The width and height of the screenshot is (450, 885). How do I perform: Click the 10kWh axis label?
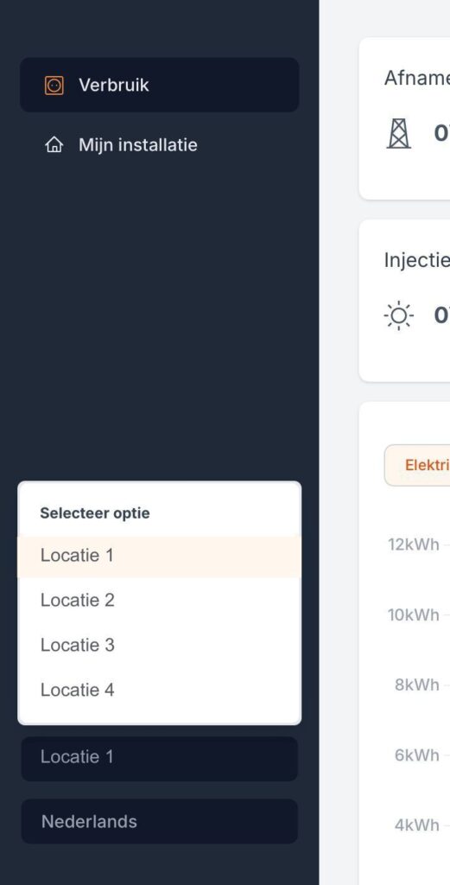(414, 614)
